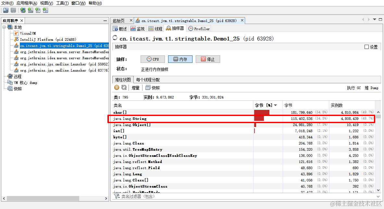Open the document list dropdown arrow
384x209 pixels.
(x=375, y=19)
